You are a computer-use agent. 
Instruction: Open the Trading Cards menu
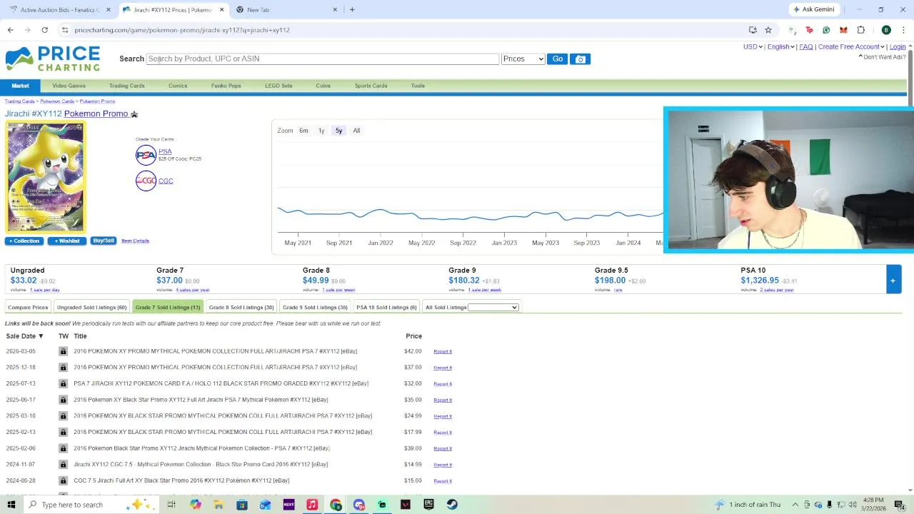(127, 86)
